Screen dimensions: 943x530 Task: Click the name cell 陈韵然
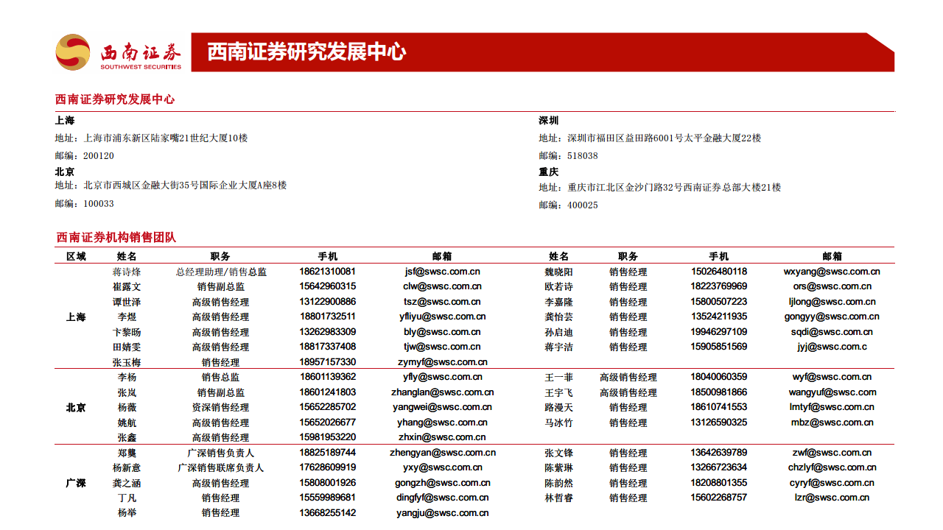pos(558,483)
